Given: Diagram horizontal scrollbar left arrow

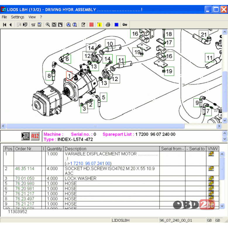Looking at the screenshot, I should (3, 126).
